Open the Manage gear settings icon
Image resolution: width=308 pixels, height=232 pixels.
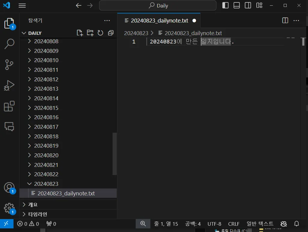9,208
